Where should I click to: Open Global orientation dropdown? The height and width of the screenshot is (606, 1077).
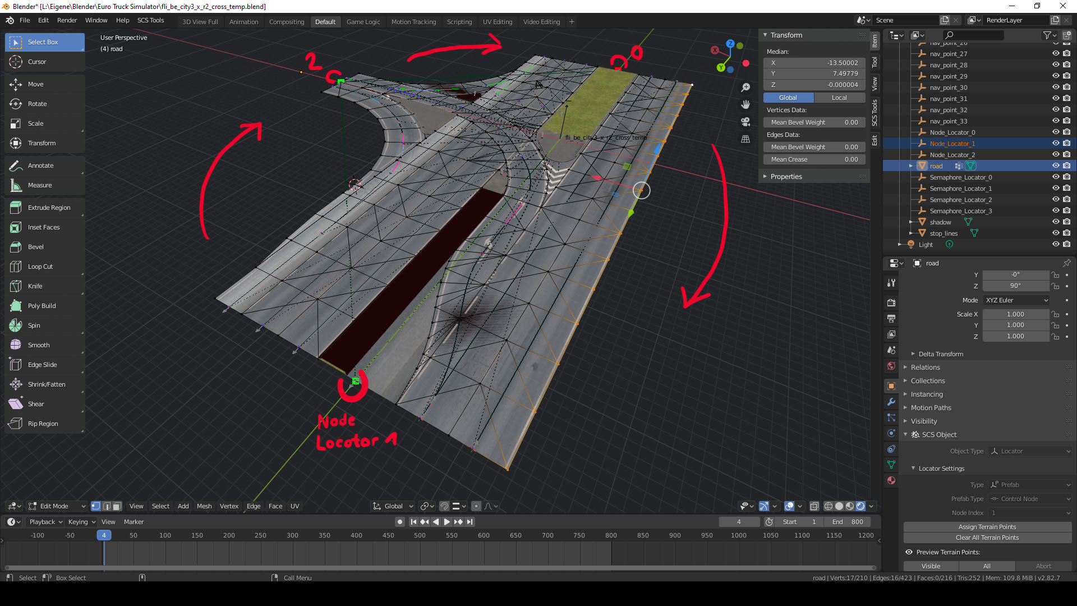tap(393, 506)
